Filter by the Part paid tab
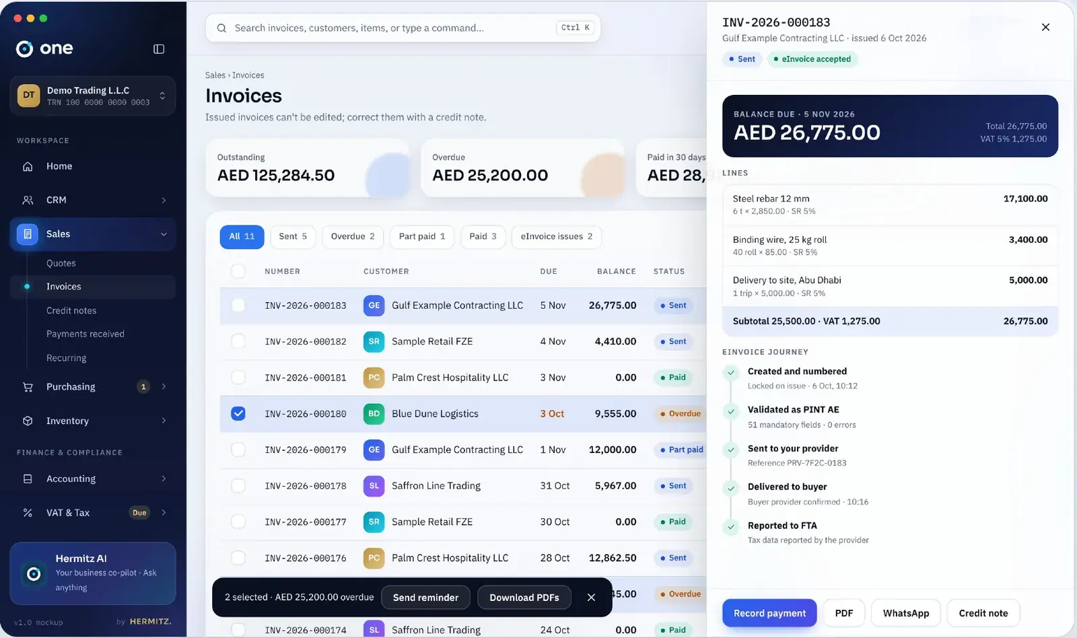Screen dimensions: 1077x638 422,237
